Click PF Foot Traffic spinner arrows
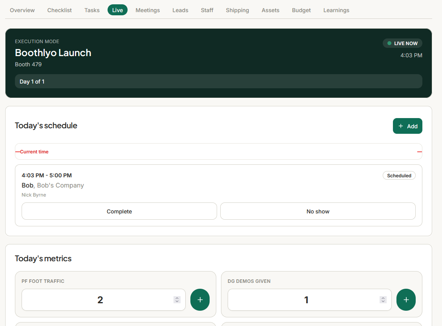 [x=177, y=299]
